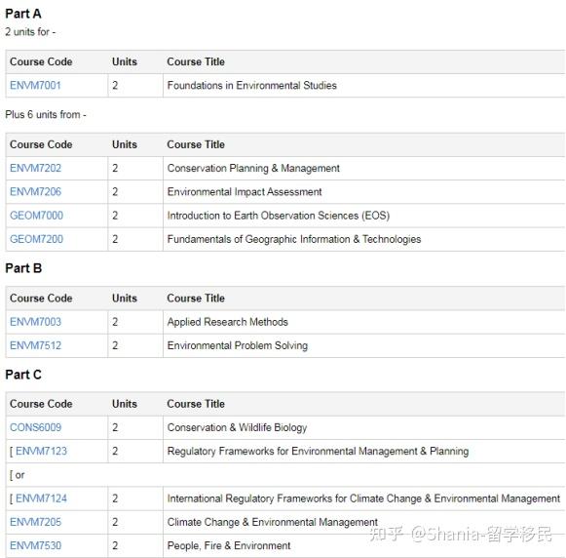Image resolution: width=566 pixels, height=558 pixels.
Task: Click the title Climate Change & Environmental Management
Action: click(x=272, y=522)
